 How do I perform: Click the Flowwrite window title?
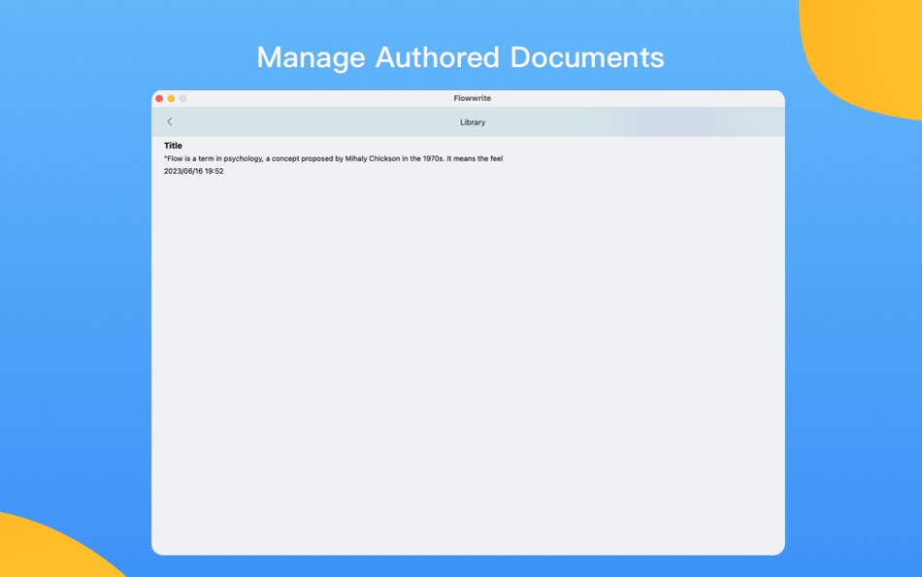(x=473, y=98)
